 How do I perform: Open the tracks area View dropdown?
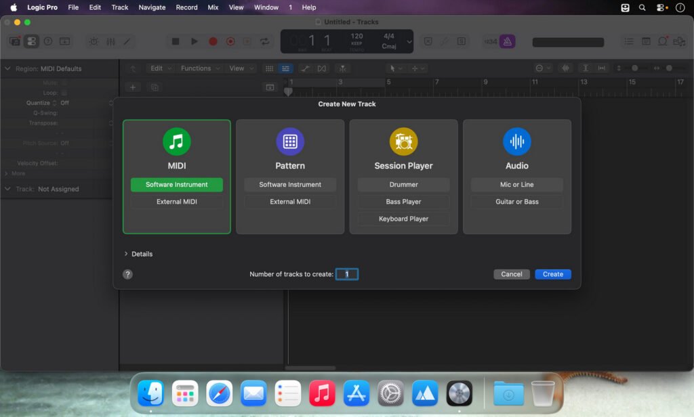tap(241, 68)
